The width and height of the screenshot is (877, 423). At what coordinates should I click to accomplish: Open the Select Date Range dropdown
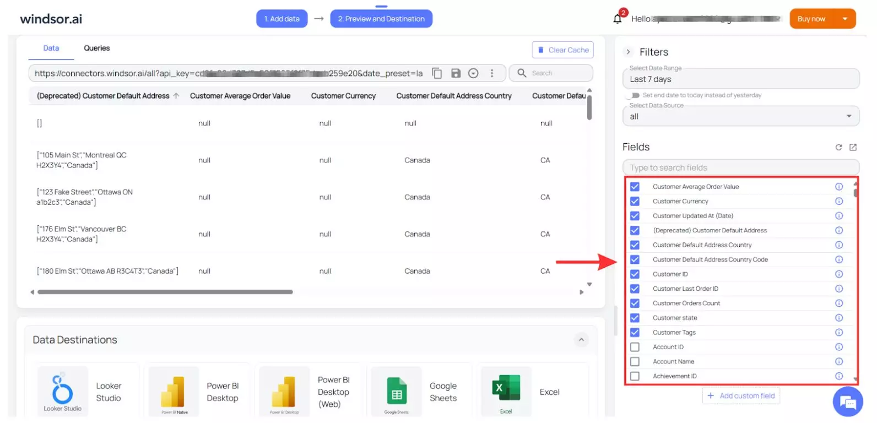tap(741, 79)
